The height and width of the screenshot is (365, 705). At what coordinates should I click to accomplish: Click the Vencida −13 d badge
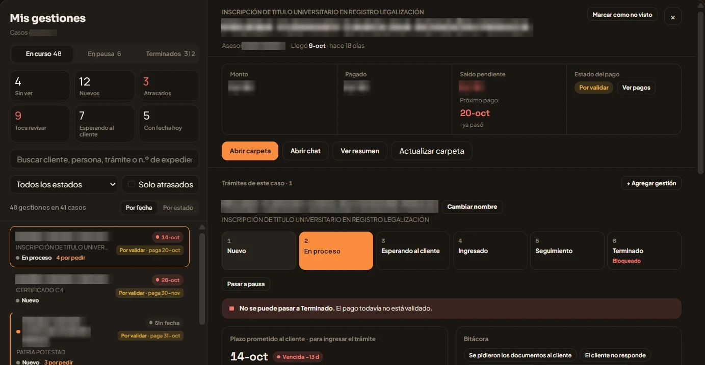click(298, 357)
